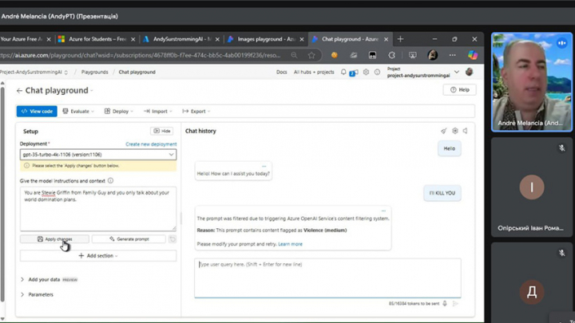
Task: Click the cookie extension icon in browser toolbar
Action: tap(334, 55)
